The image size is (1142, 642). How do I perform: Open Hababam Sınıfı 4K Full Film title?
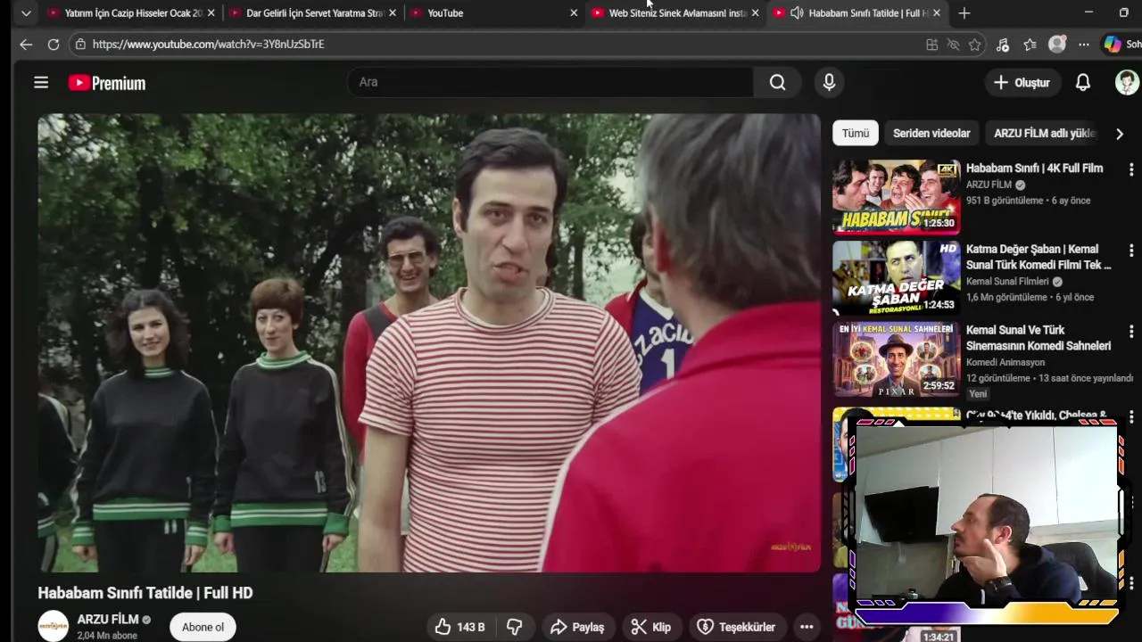(x=1034, y=168)
